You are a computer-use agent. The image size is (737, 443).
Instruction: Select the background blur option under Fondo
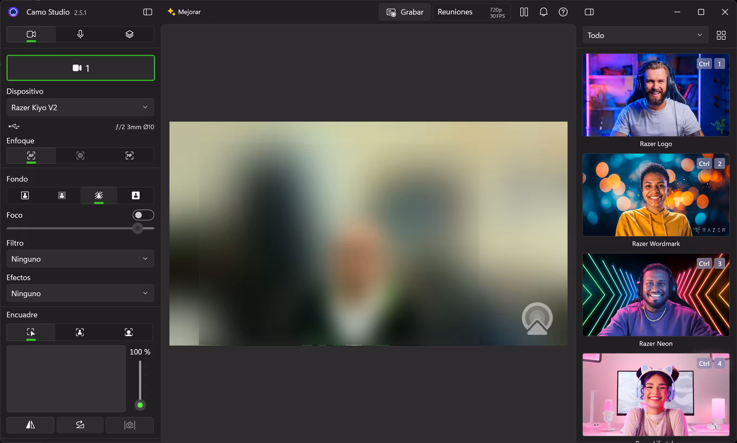pos(62,195)
